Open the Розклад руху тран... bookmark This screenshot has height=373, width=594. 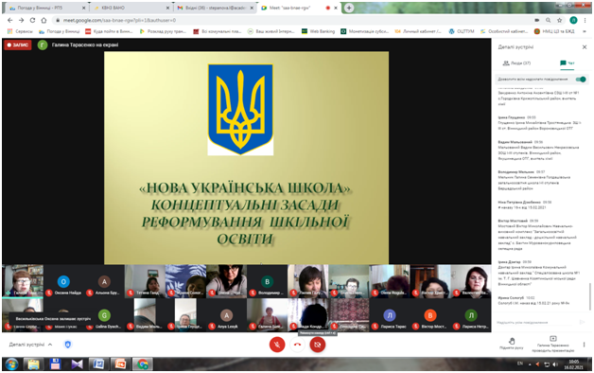(163, 31)
